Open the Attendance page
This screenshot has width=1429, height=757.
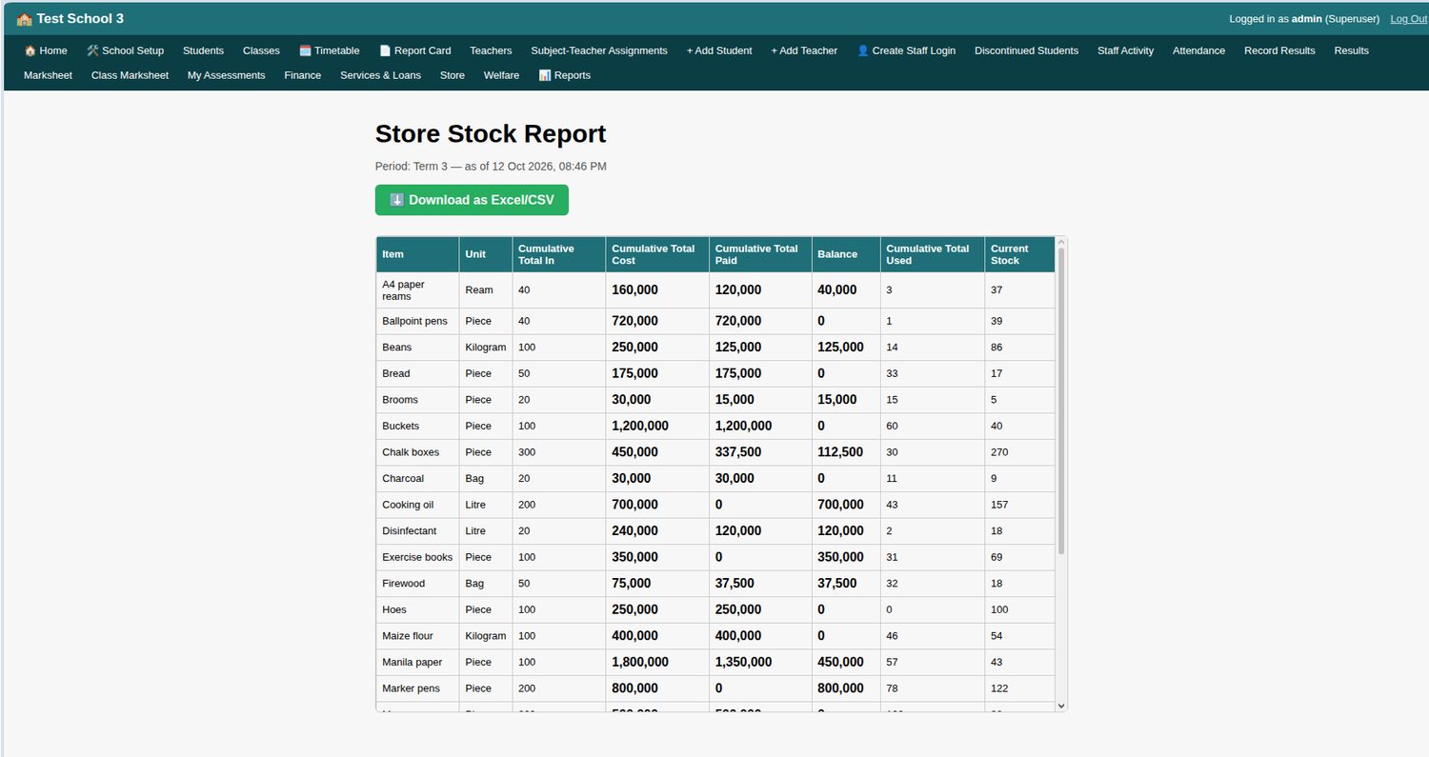pyautogui.click(x=1198, y=50)
